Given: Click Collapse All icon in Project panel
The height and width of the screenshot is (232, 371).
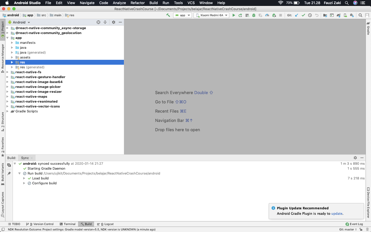Looking at the screenshot, I should [105, 22].
